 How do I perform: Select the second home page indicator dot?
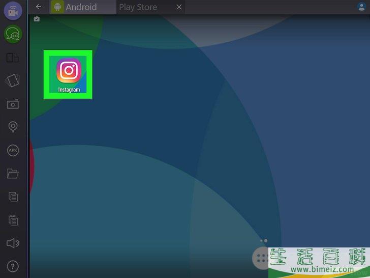[x=266, y=241]
